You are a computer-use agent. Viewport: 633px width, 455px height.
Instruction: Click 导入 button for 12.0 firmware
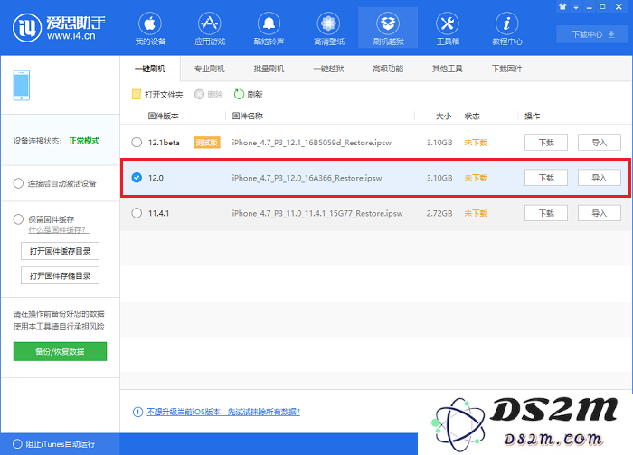600,178
